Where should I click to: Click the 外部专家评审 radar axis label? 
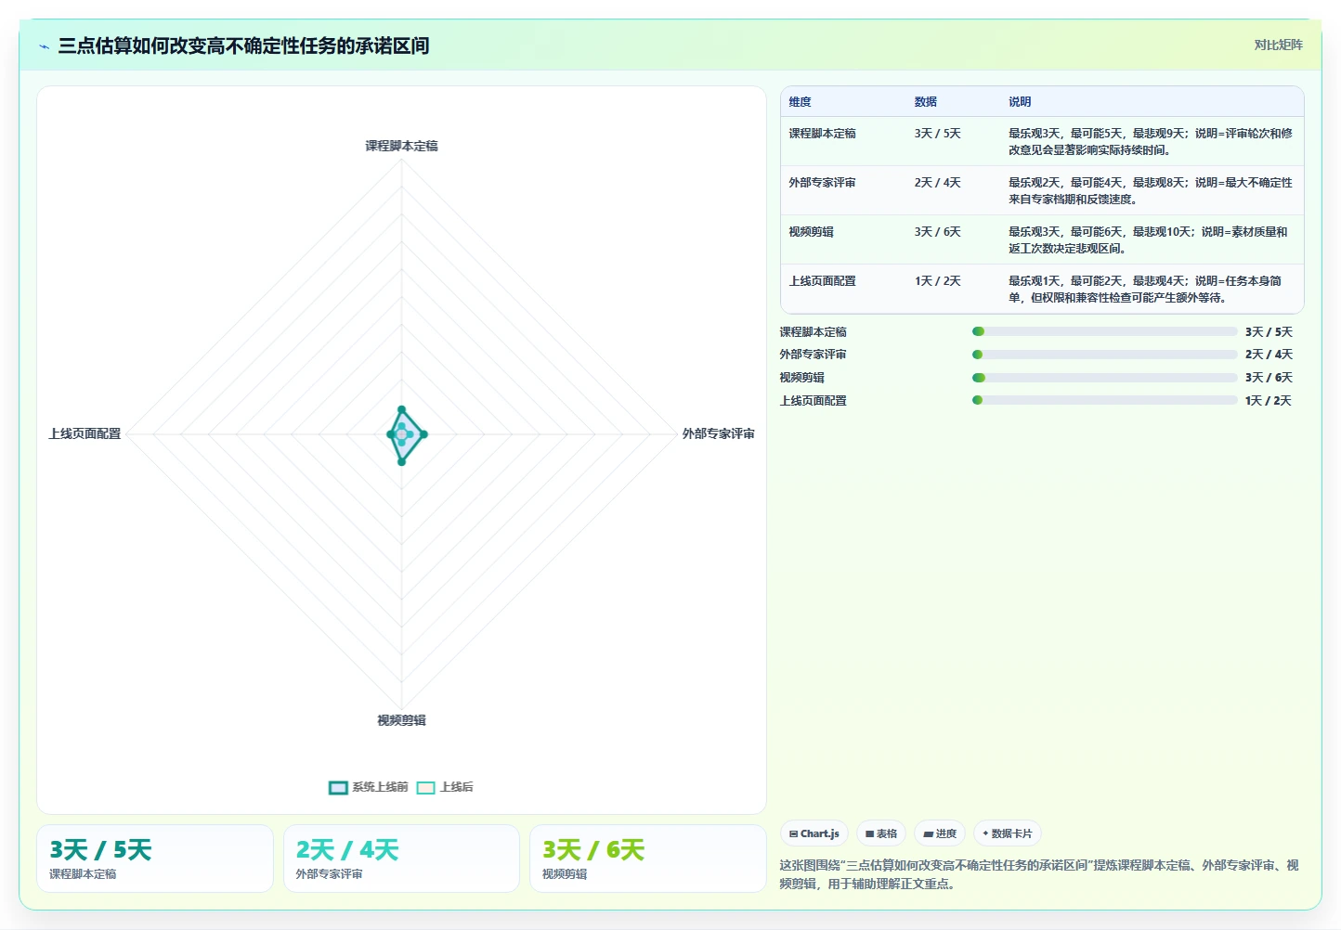pos(718,433)
